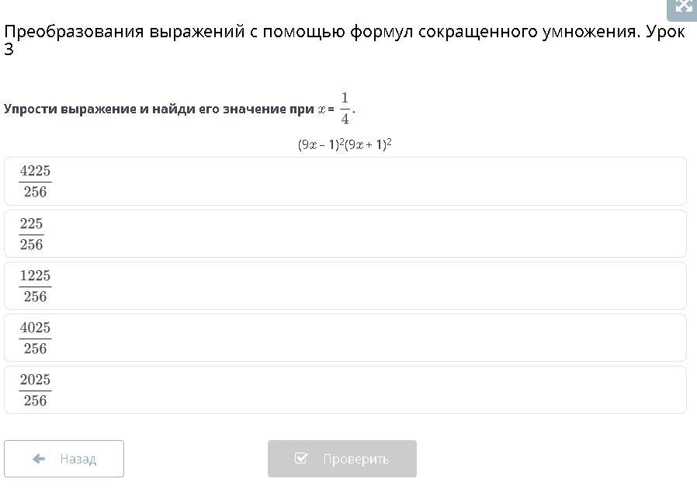Viewport: 697px width, 503px height.
Task: Click the instruction text "Упрости выражение"
Action: pyautogui.click(x=70, y=109)
